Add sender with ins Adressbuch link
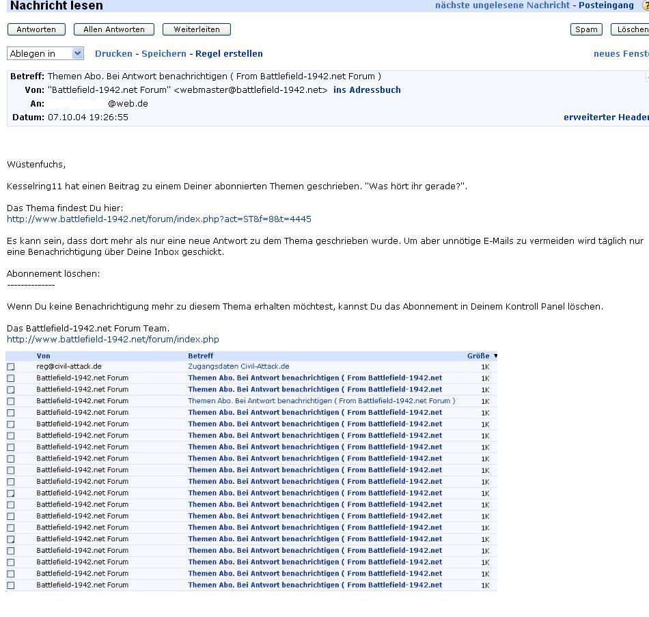649x617 pixels. (x=367, y=90)
